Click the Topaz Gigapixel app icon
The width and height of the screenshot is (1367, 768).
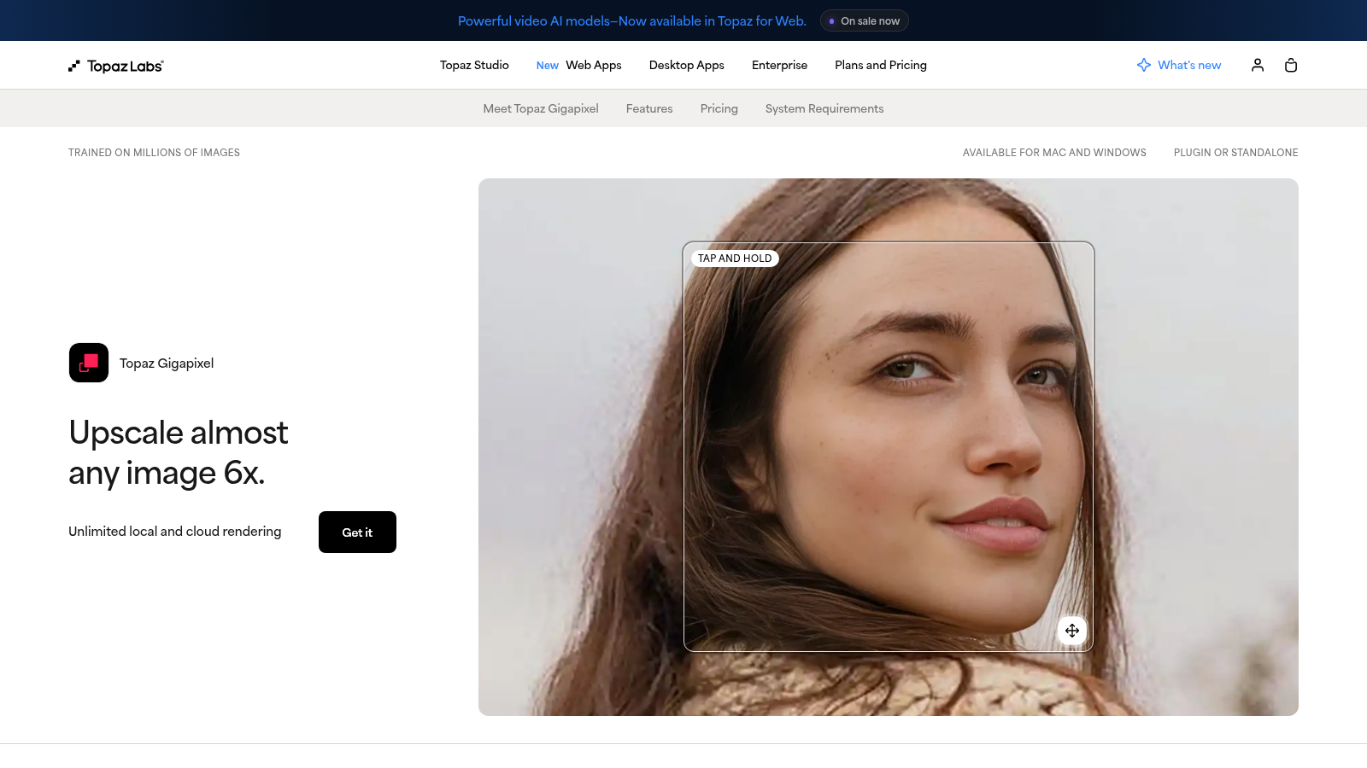click(x=89, y=363)
